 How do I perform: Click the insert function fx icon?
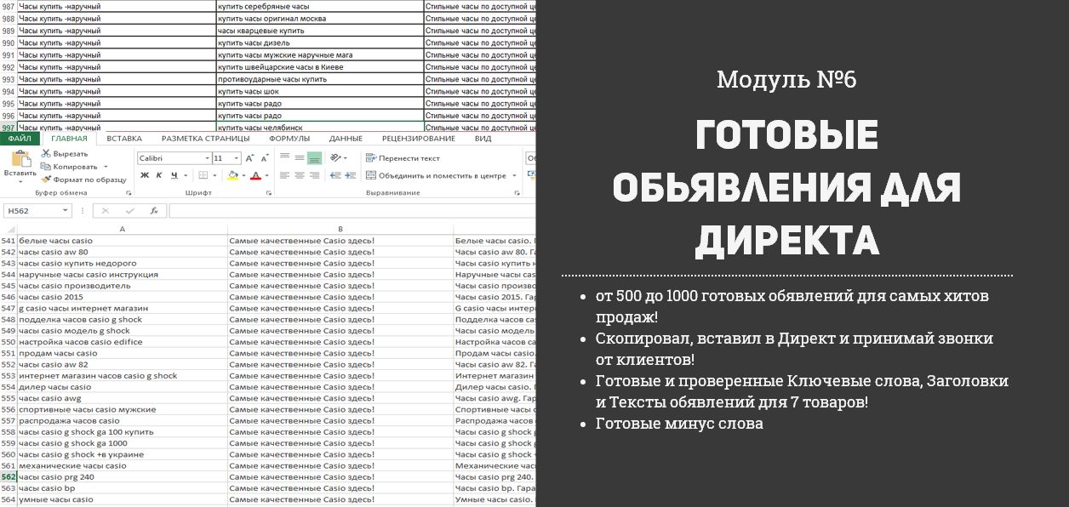(153, 210)
